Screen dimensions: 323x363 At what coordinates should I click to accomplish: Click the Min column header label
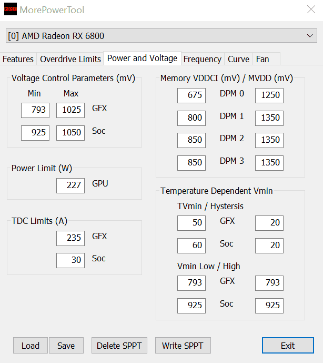[34, 94]
